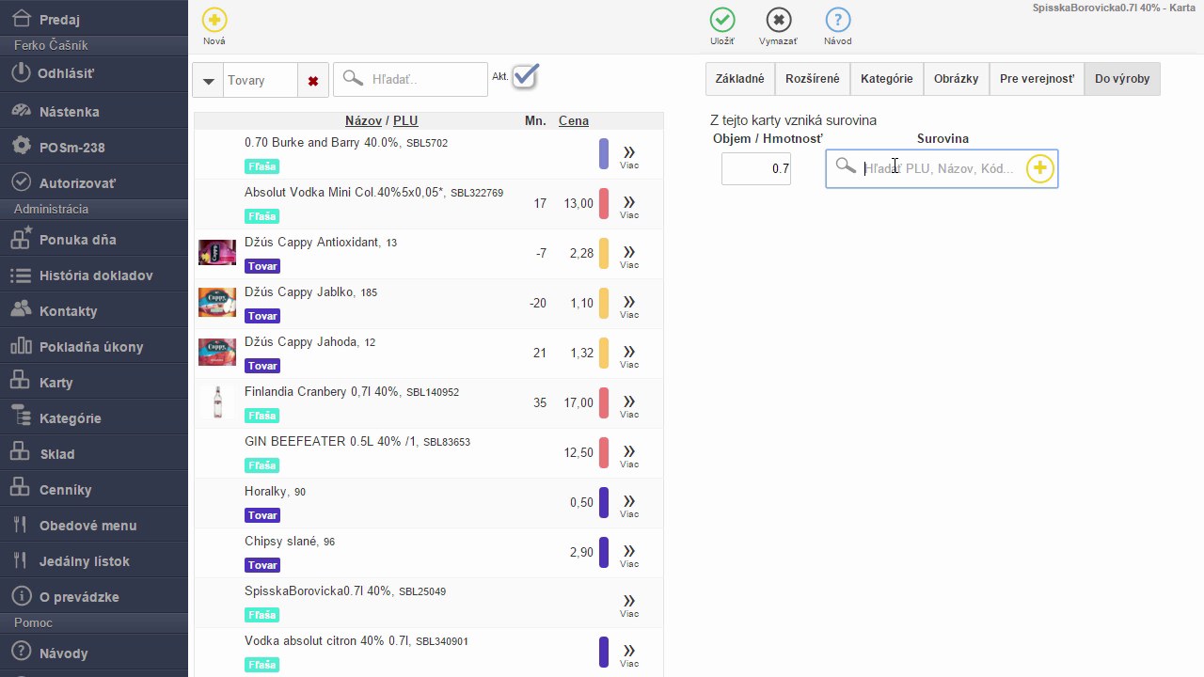Screen dimensions: 1204x677
Task: Focus the Surovina search field
Action: point(942,169)
